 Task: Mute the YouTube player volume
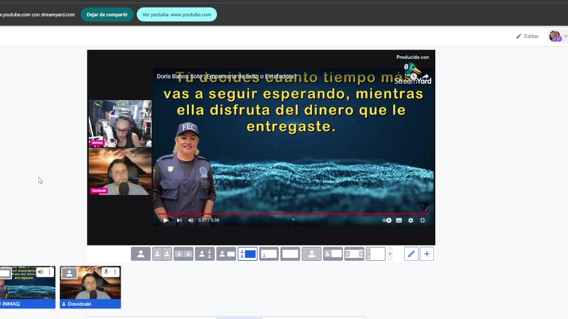tap(191, 220)
